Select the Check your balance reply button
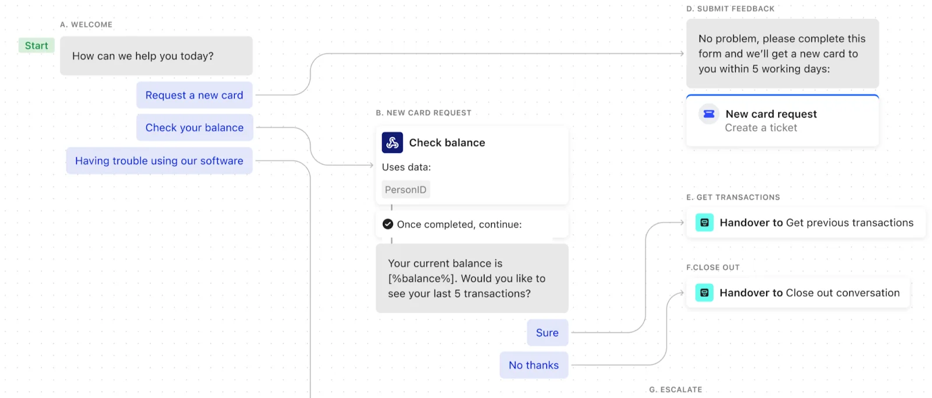932x398 pixels. click(x=195, y=127)
